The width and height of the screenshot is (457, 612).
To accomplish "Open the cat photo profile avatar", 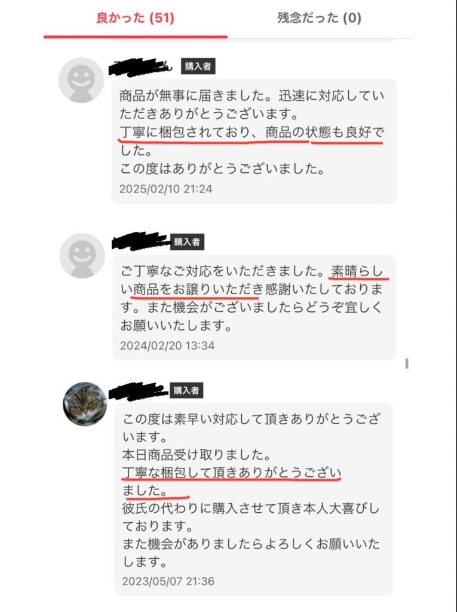I will click(85, 404).
